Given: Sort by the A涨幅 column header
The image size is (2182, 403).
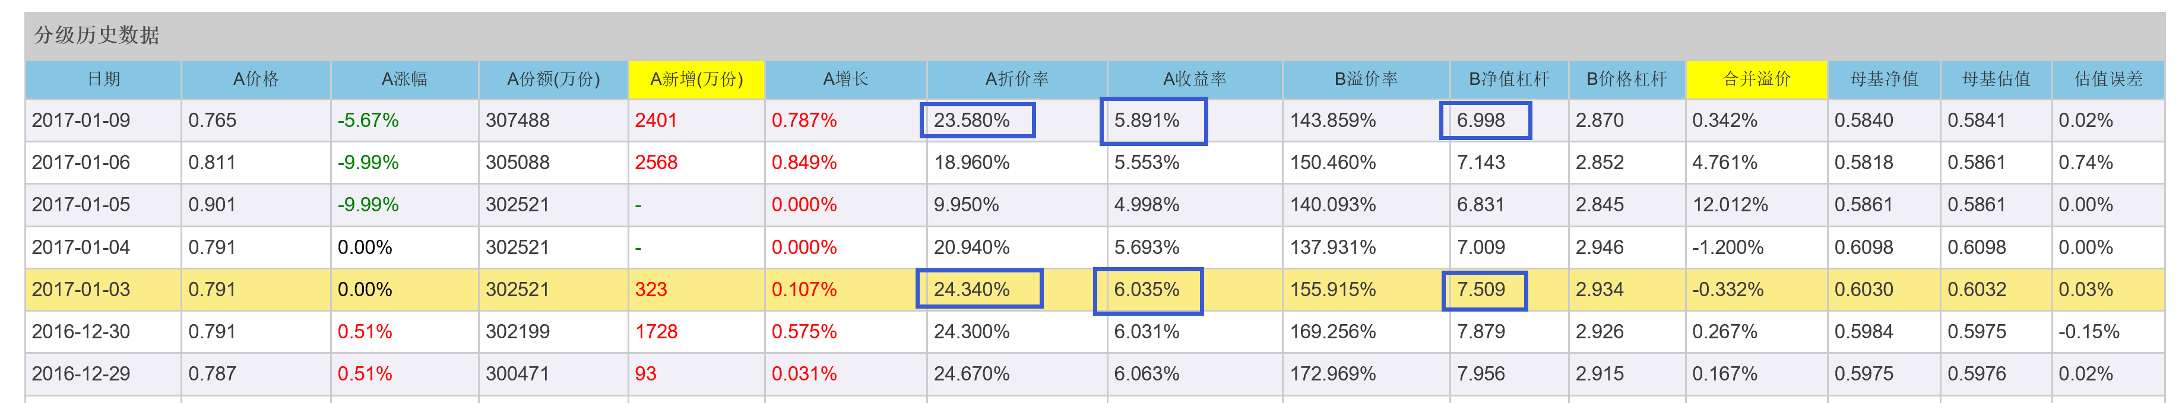Looking at the screenshot, I should pyautogui.click(x=404, y=80).
